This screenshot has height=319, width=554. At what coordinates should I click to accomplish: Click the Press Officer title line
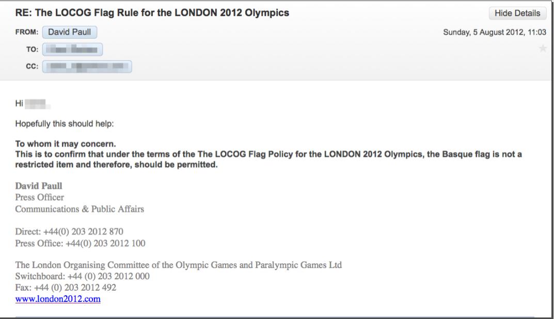click(x=40, y=198)
